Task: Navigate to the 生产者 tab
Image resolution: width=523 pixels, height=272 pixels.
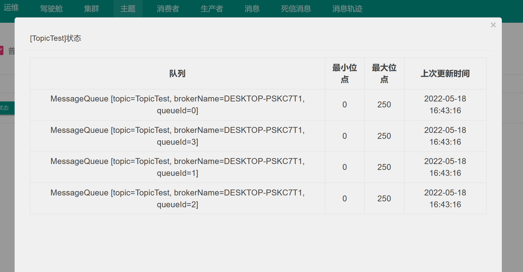Action: pos(212,9)
